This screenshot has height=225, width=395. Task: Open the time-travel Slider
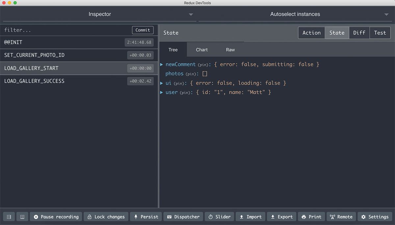219,216
